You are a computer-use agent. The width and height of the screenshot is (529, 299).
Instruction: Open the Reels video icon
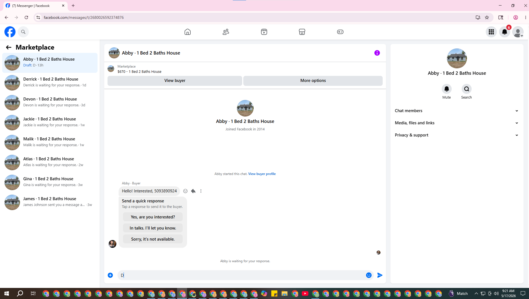click(x=264, y=32)
